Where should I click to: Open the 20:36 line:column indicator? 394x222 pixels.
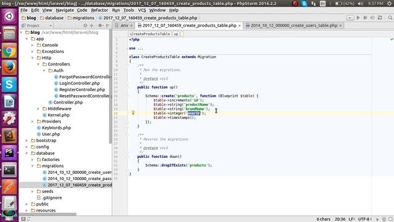click(340, 220)
